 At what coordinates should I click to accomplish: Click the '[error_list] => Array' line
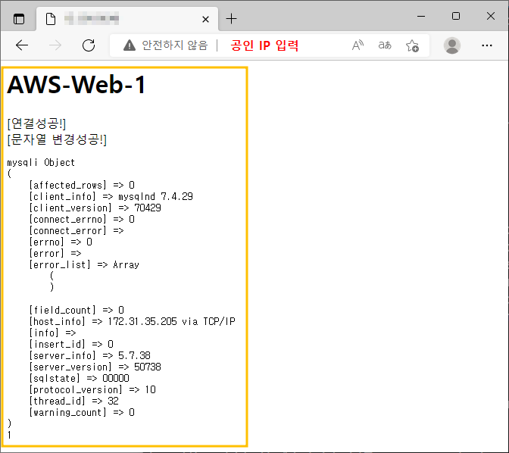[84, 264]
